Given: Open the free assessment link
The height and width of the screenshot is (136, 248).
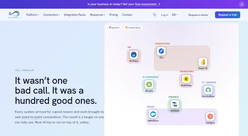Looking at the screenshot, I should pos(148,4).
